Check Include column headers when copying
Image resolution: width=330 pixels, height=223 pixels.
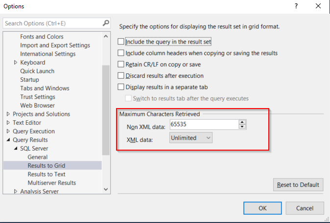pyautogui.click(x=121, y=53)
